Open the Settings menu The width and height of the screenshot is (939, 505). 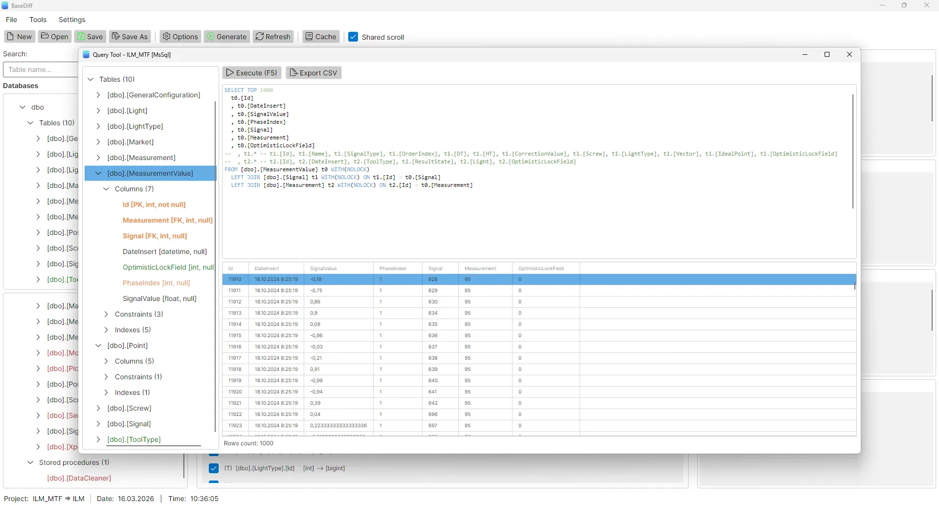72,20
